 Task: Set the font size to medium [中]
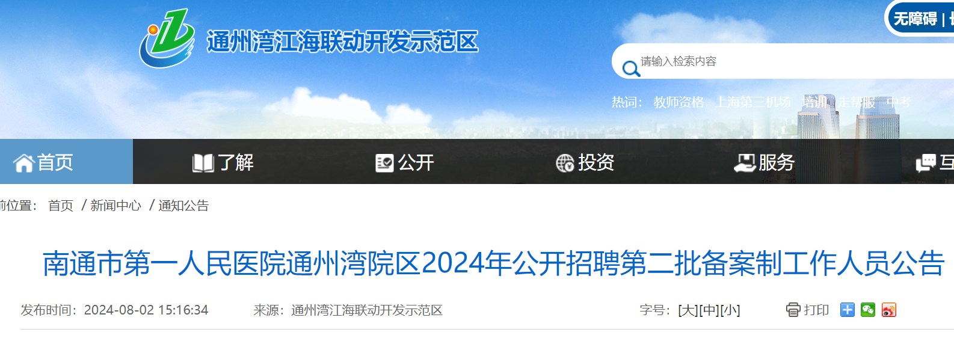[709, 310]
